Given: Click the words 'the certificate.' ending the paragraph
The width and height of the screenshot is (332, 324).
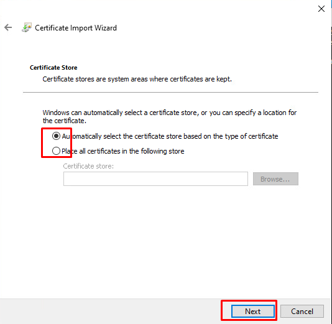Looking at the screenshot, I should pos(65,121).
